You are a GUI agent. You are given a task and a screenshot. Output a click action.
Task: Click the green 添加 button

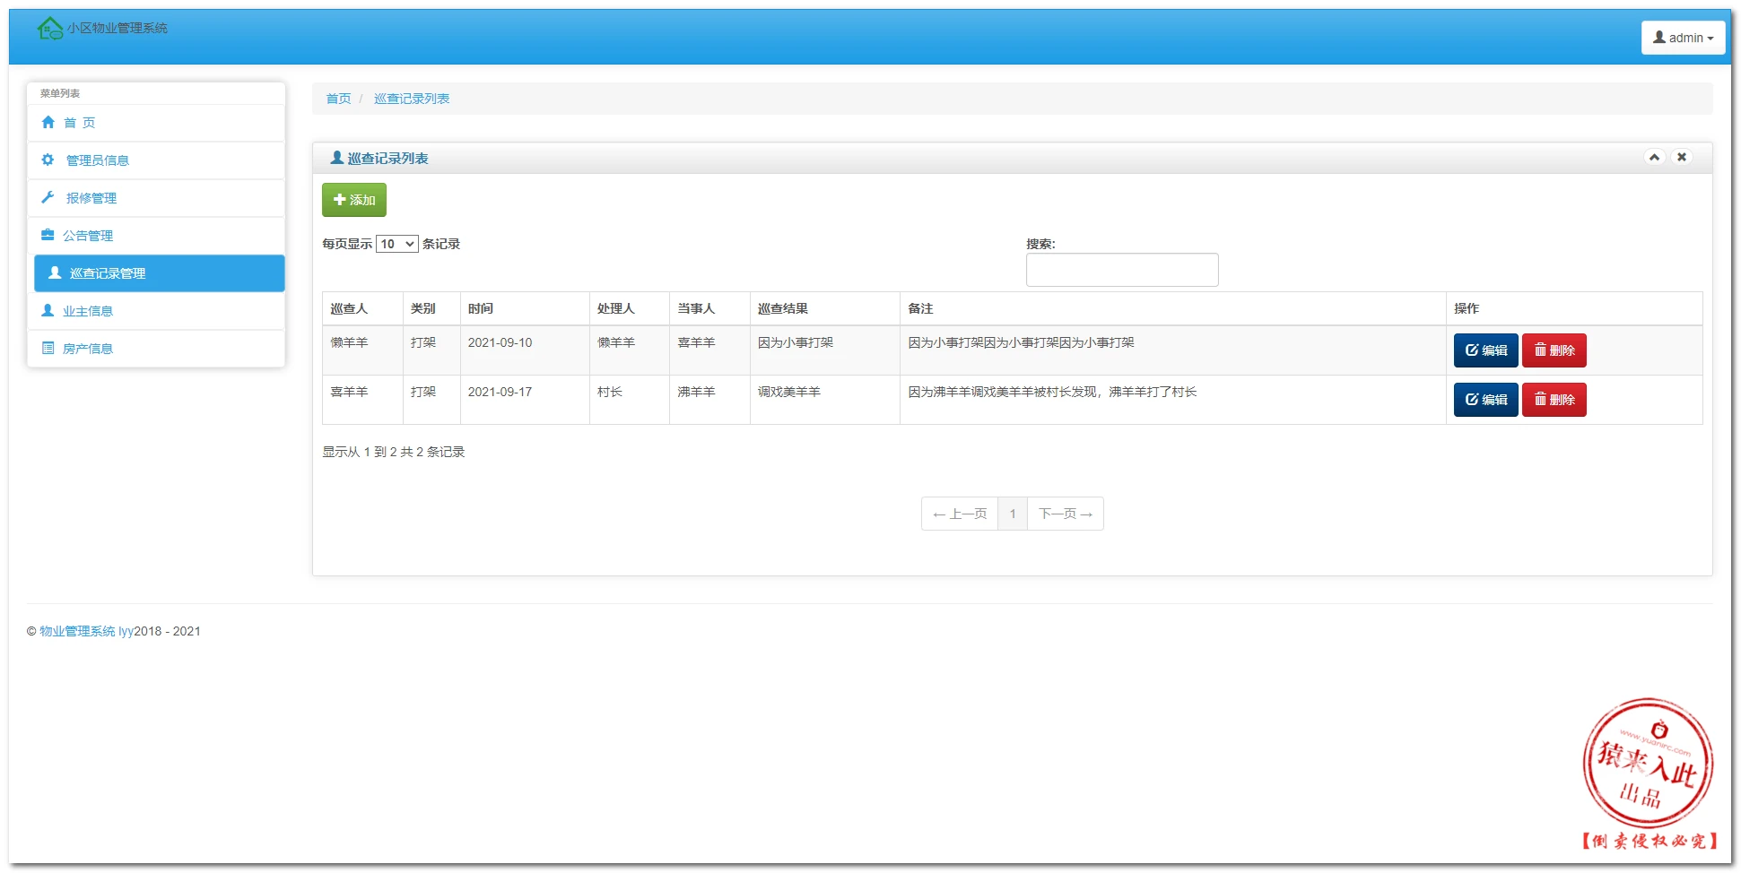tap(354, 200)
